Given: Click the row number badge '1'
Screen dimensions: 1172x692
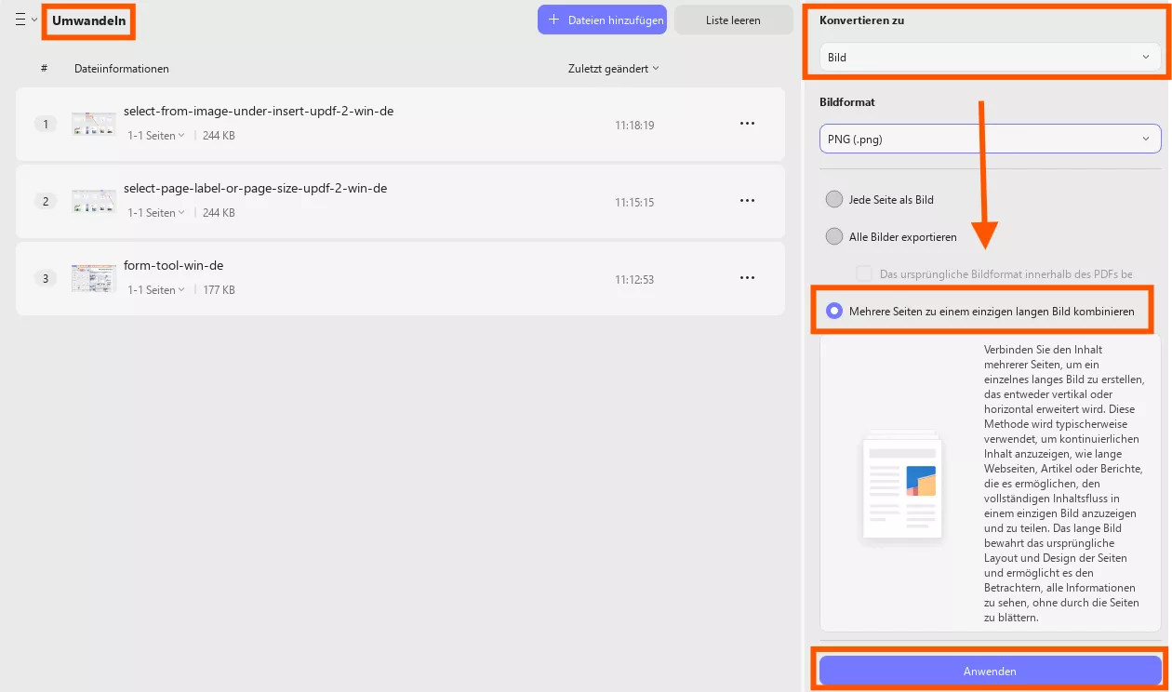Looking at the screenshot, I should coord(46,124).
